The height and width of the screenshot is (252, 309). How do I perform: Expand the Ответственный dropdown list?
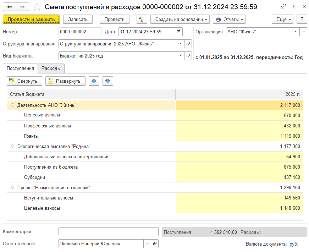(147, 244)
